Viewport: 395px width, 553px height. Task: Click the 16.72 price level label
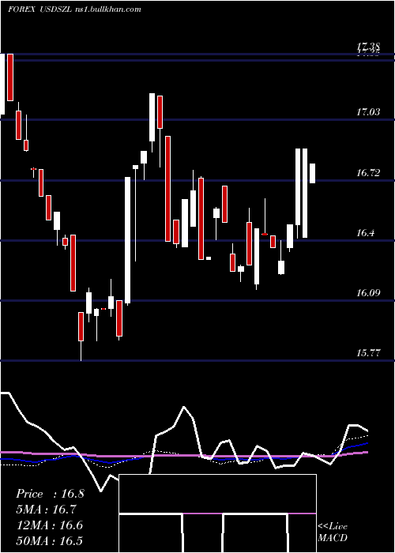[x=368, y=173]
